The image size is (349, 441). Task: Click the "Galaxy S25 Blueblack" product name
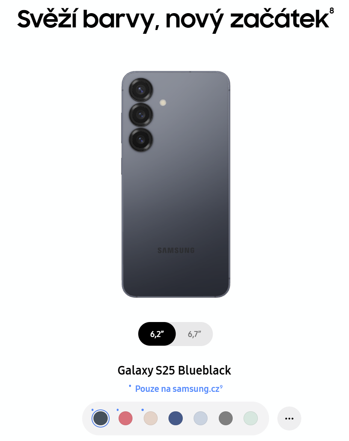pos(174,370)
